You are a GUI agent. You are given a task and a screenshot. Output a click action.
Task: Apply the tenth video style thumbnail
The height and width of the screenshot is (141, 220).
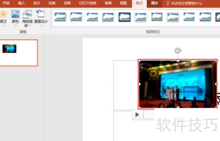(205, 17)
